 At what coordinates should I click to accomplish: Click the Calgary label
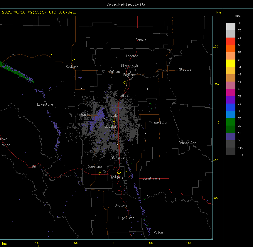117,177
